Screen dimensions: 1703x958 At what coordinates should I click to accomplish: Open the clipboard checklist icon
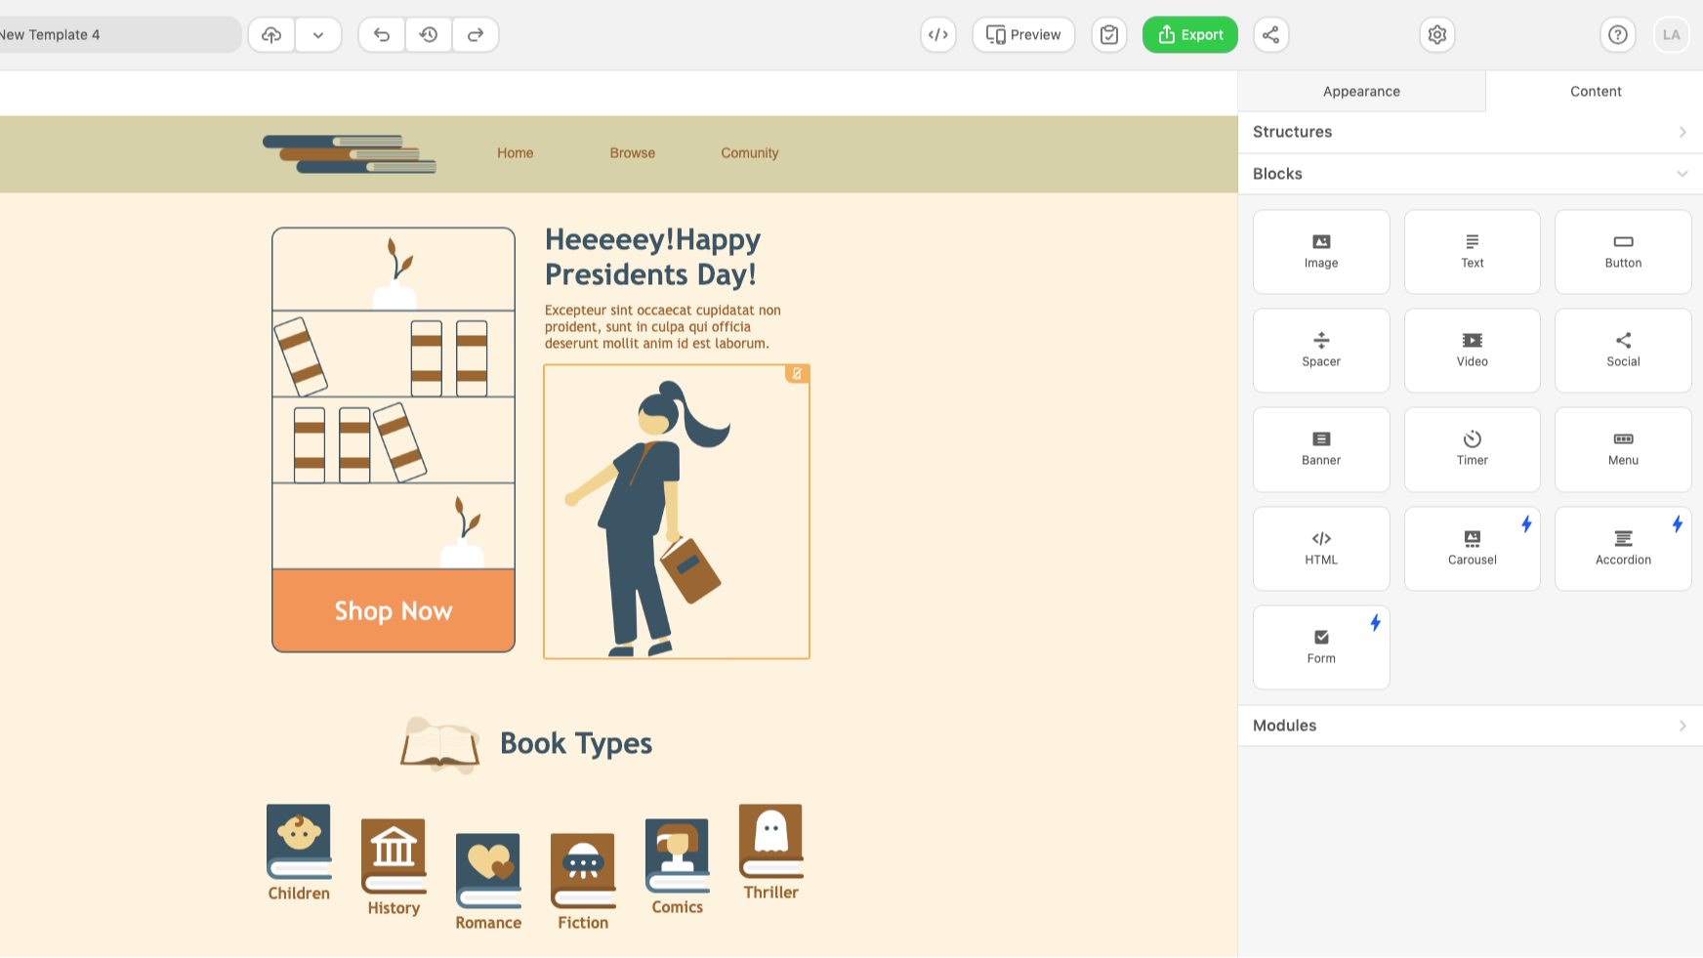[1108, 35]
